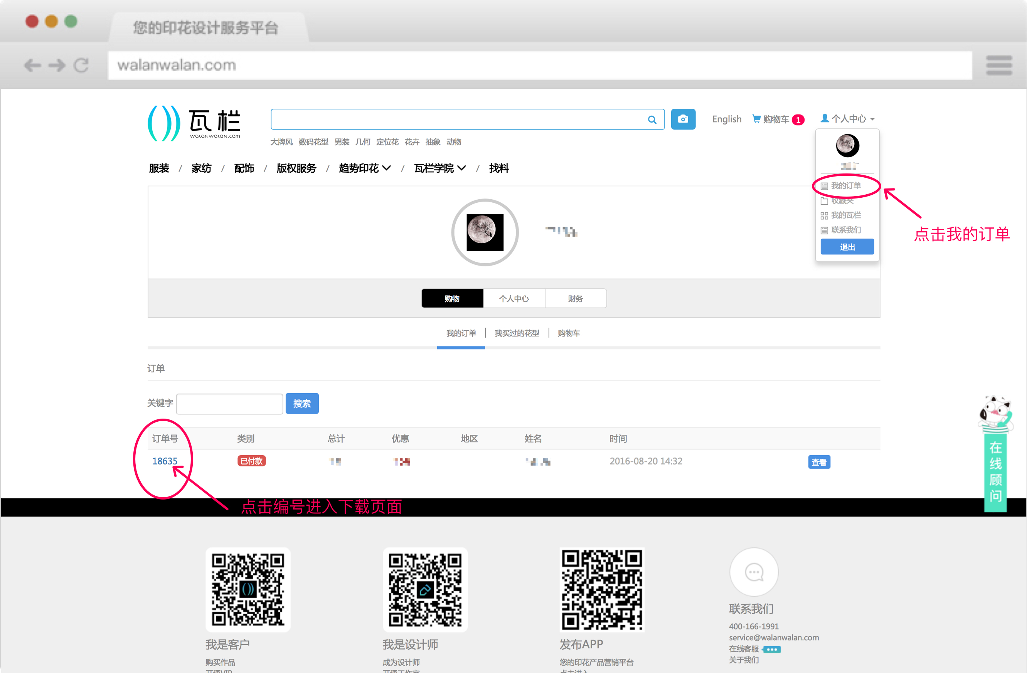Image resolution: width=1027 pixels, height=673 pixels.
Task: Click the 查看 button on the order
Action: click(x=818, y=462)
